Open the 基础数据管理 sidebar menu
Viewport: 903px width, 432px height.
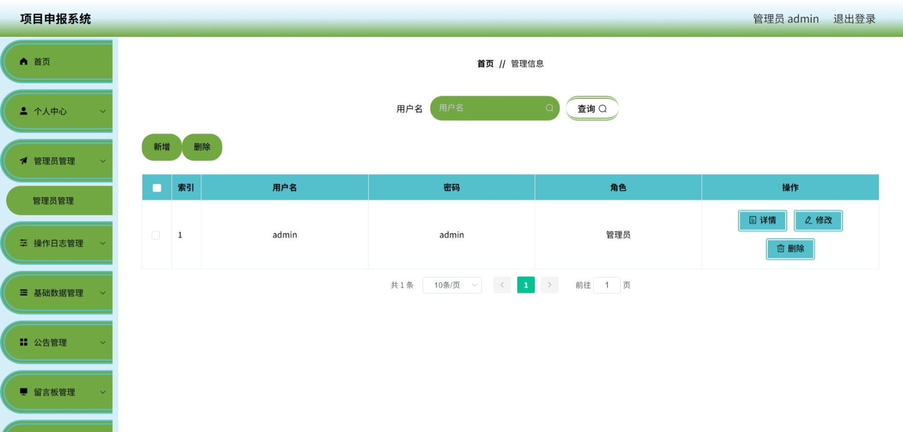[57, 293]
